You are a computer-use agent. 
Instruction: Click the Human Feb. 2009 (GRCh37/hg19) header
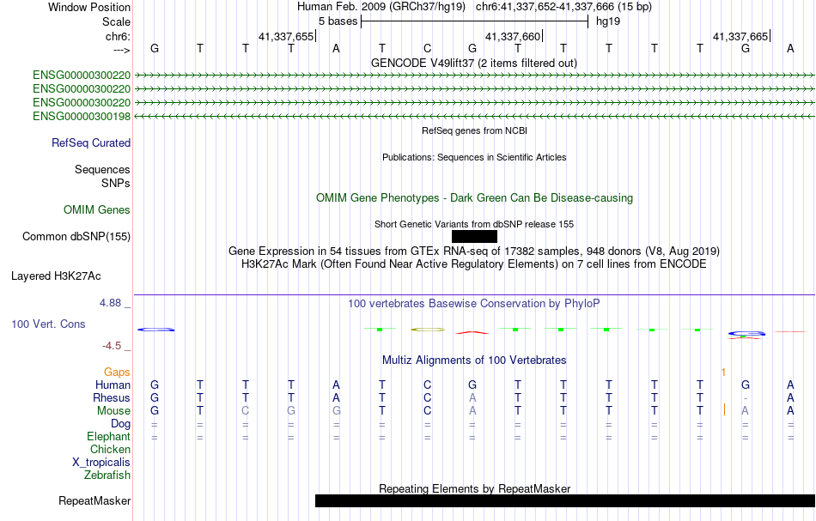(x=383, y=7)
